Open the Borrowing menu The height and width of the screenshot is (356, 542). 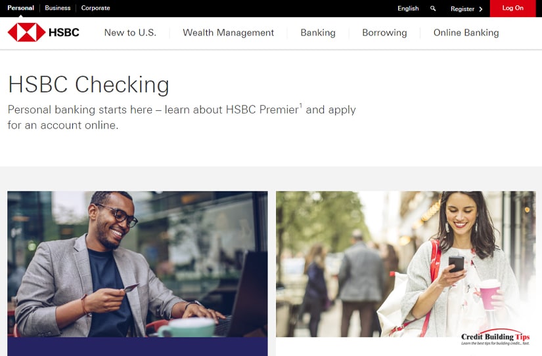(x=384, y=33)
